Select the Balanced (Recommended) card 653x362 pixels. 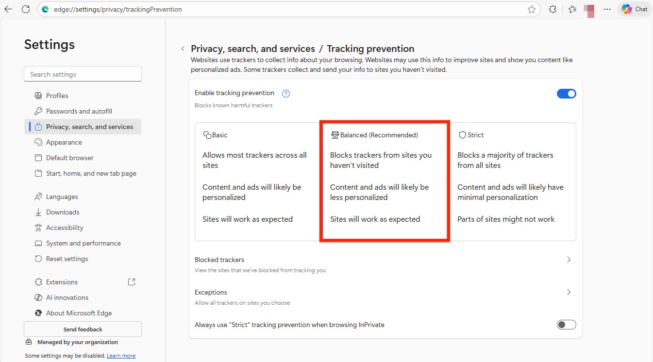pyautogui.click(x=385, y=181)
